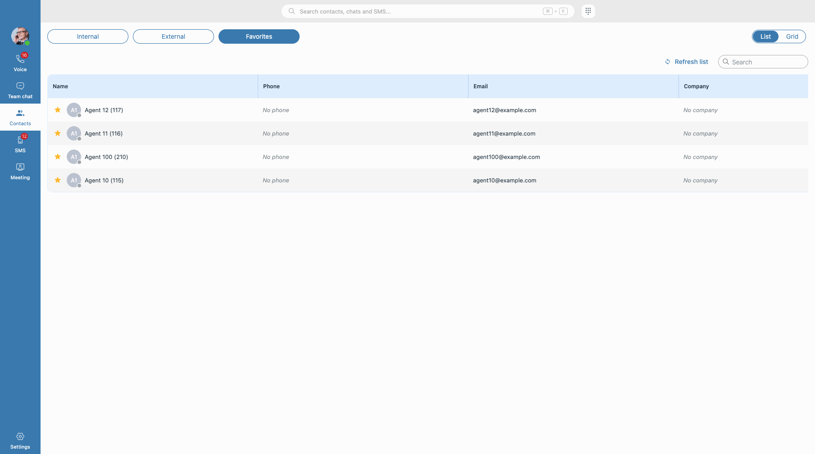Viewport: 815px width, 454px height.
Task: Open the Voice section in sidebar
Action: (20, 63)
